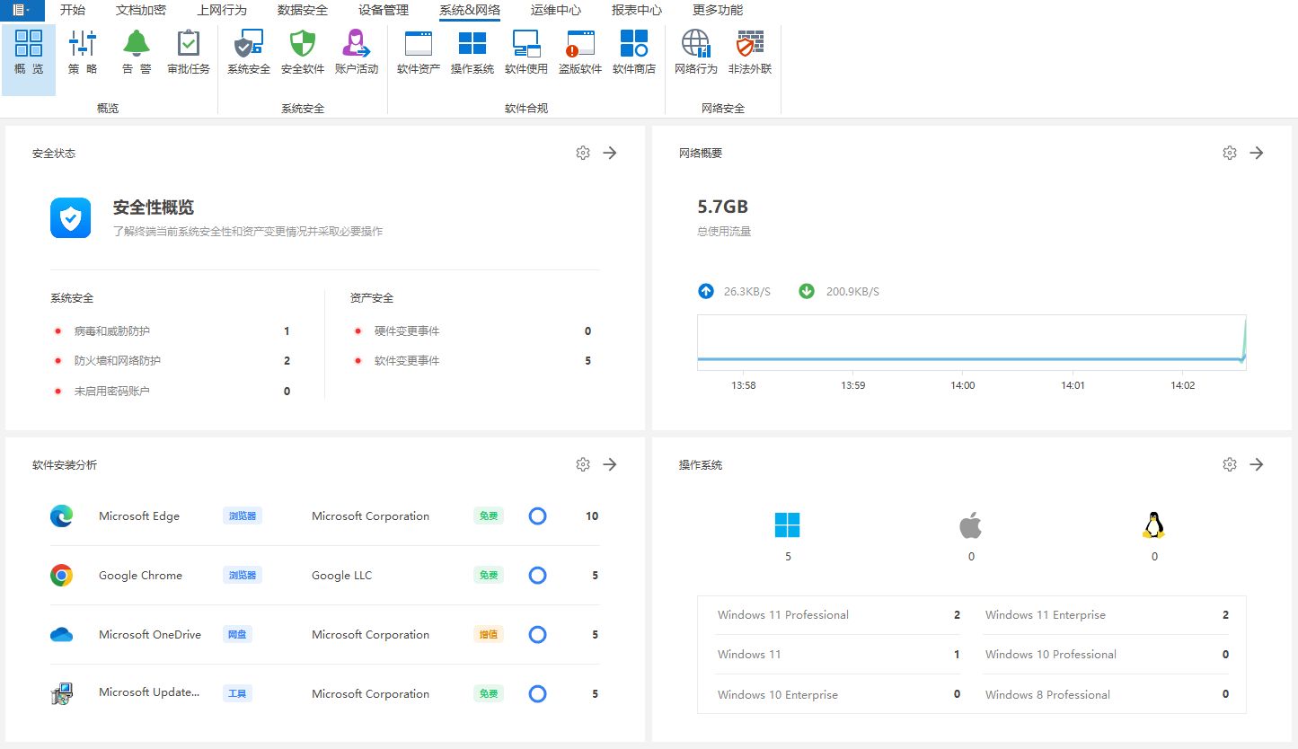Click the 未启用密码账户 entry
1298x749 pixels.
pos(112,392)
